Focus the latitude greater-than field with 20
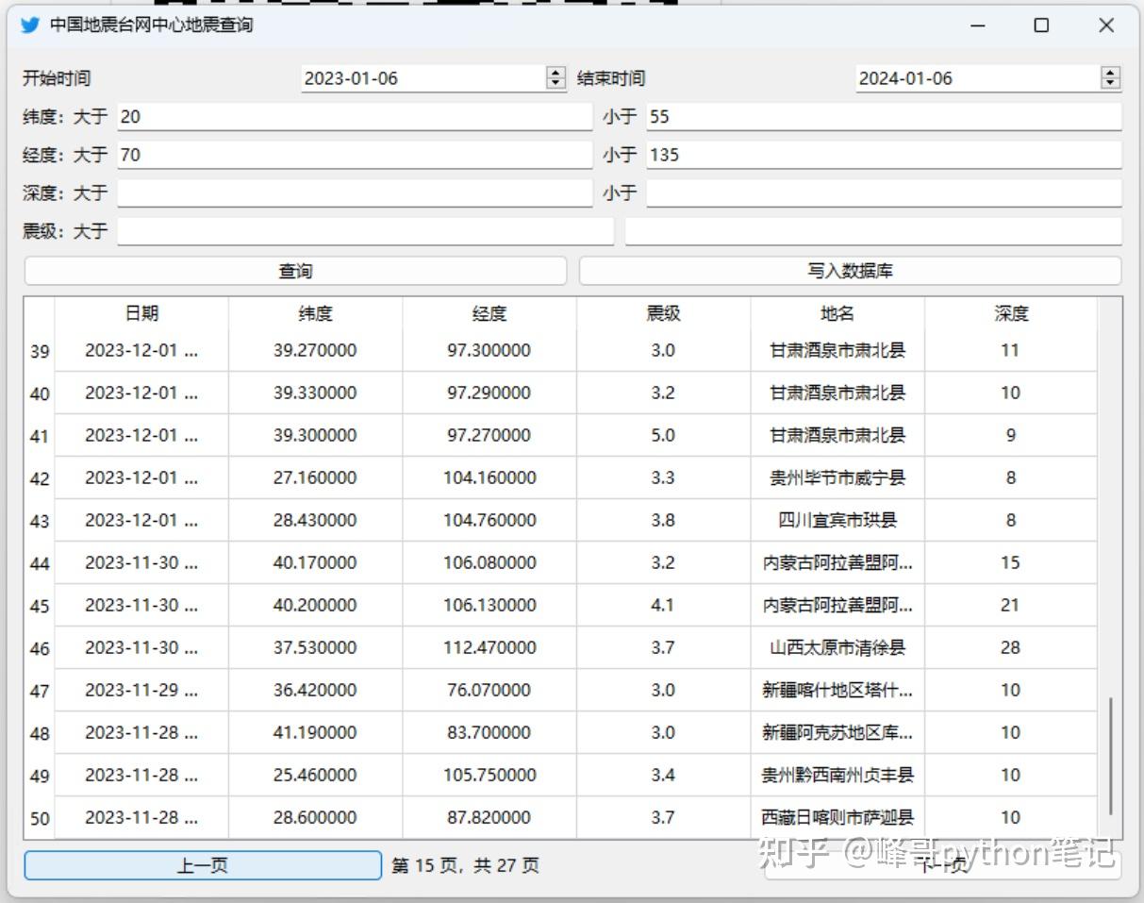 click(x=355, y=117)
